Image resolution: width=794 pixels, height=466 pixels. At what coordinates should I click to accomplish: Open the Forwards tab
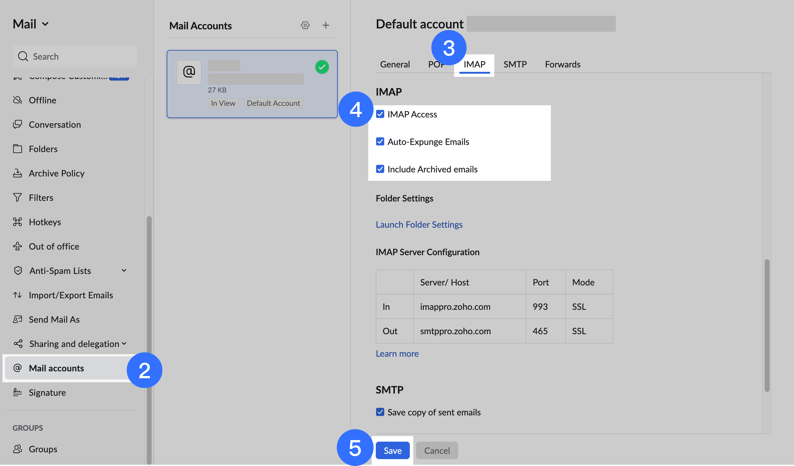[562, 64]
